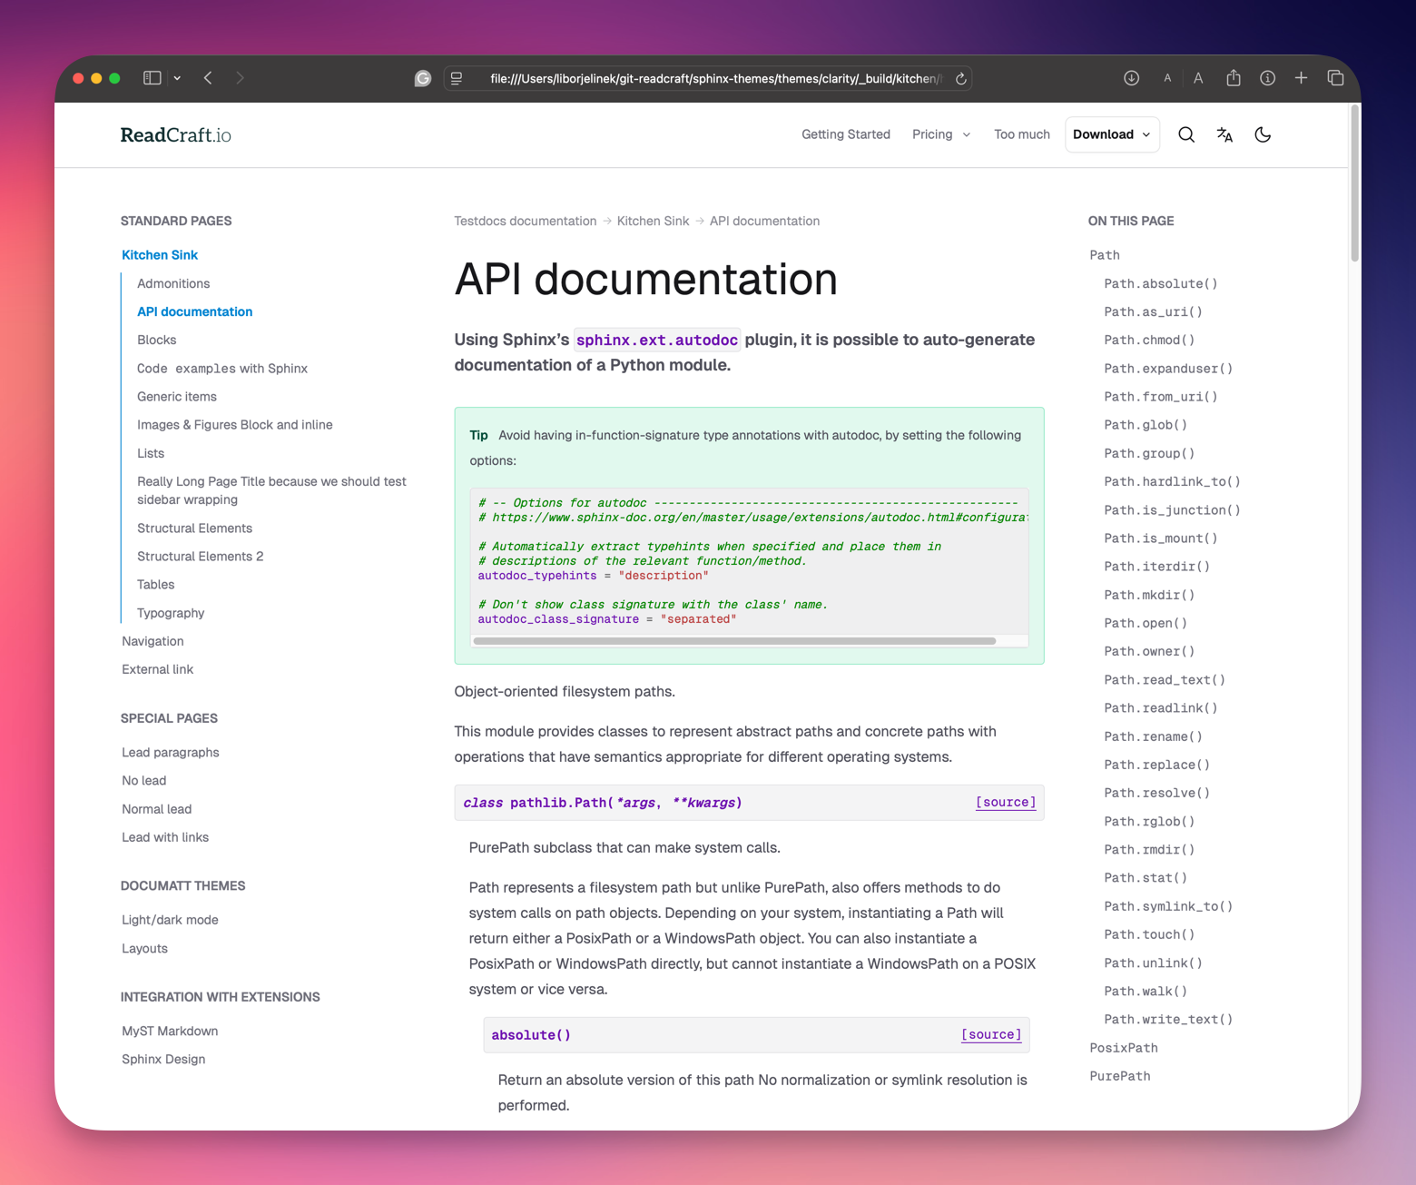The width and height of the screenshot is (1416, 1185).
Task: Expand the Pricing dropdown menu
Action: (x=941, y=134)
